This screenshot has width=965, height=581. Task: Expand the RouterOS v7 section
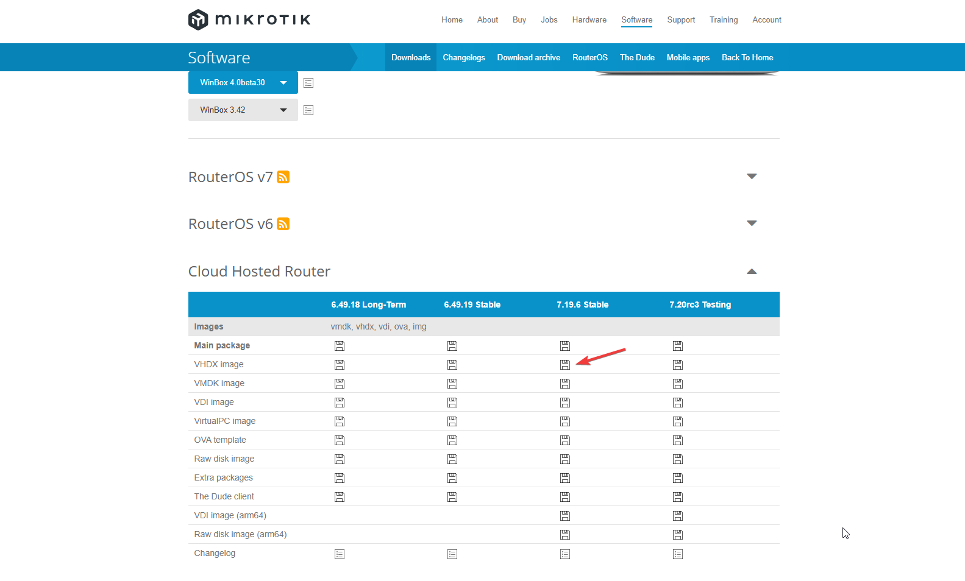(x=752, y=177)
